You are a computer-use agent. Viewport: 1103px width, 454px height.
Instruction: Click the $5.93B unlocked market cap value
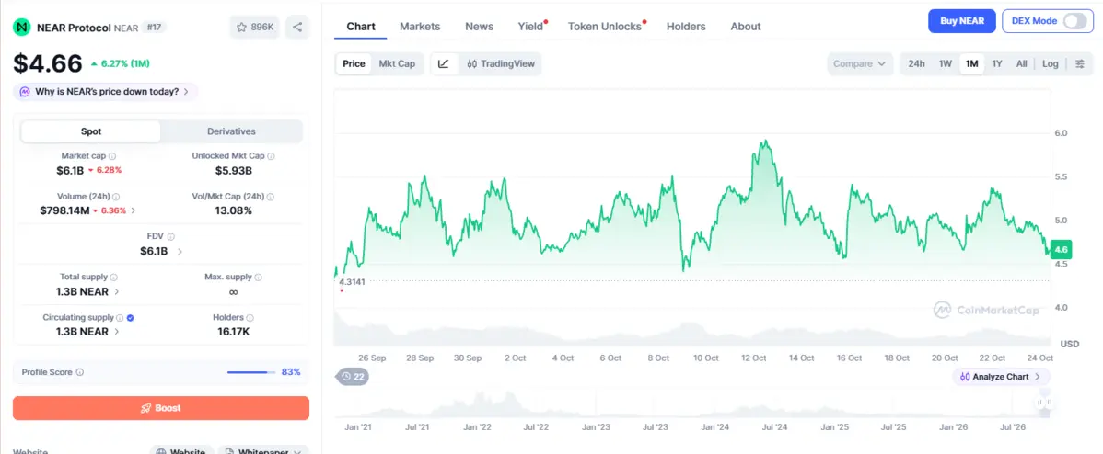pos(233,170)
